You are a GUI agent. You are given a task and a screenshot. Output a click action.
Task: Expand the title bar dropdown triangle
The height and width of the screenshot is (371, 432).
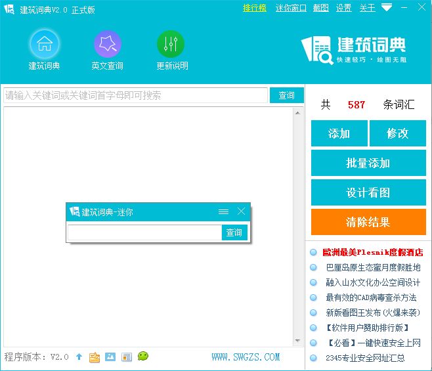pyautogui.click(x=387, y=7)
